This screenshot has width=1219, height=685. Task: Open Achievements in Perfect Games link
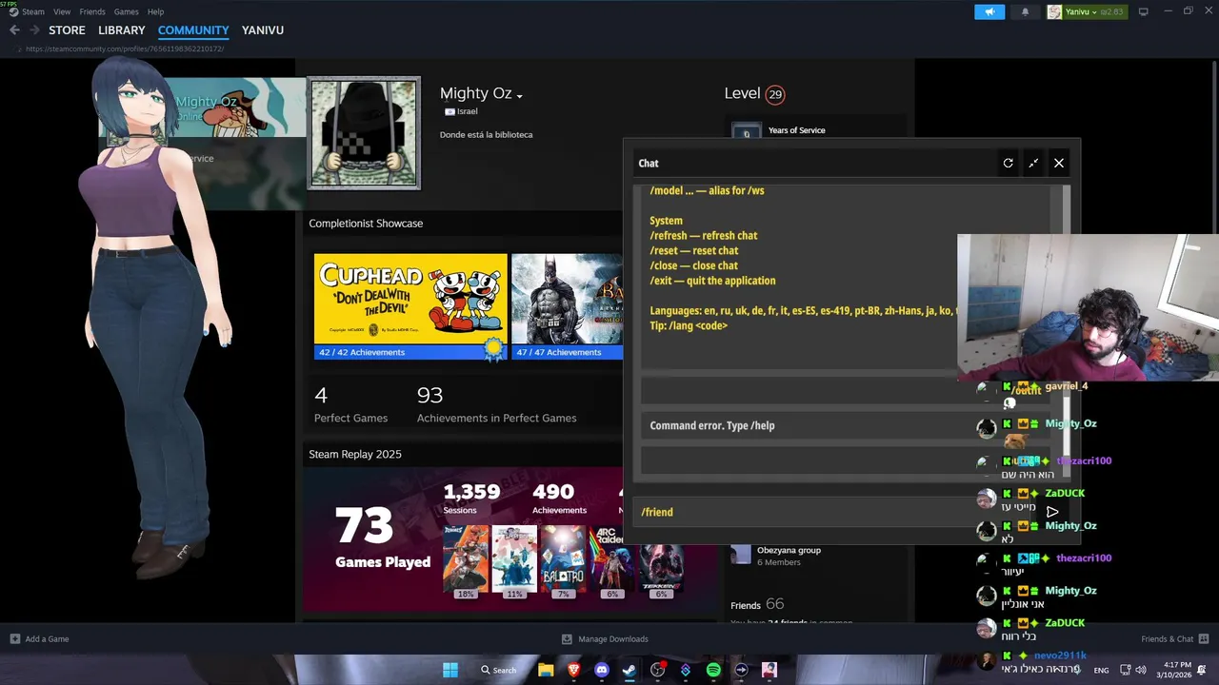click(x=496, y=404)
